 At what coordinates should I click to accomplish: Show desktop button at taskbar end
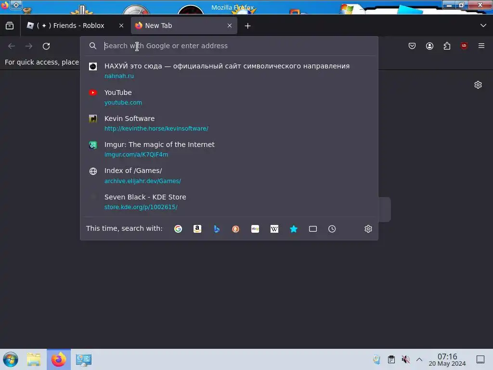[480, 359]
